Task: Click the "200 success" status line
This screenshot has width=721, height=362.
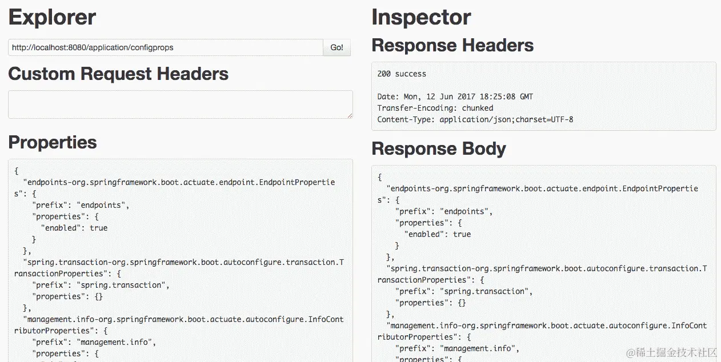Action: pos(402,74)
